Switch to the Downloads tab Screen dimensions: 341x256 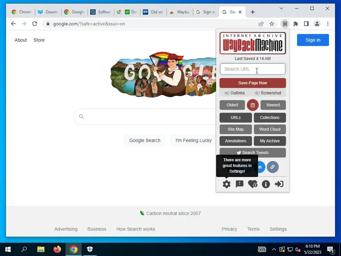[48, 12]
